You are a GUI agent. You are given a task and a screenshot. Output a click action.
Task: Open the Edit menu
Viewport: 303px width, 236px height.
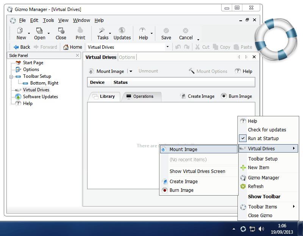(34, 20)
